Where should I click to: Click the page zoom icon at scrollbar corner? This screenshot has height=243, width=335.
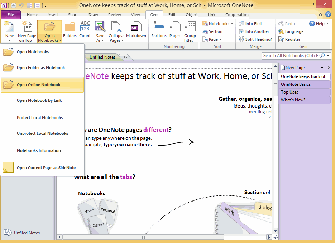point(276,237)
